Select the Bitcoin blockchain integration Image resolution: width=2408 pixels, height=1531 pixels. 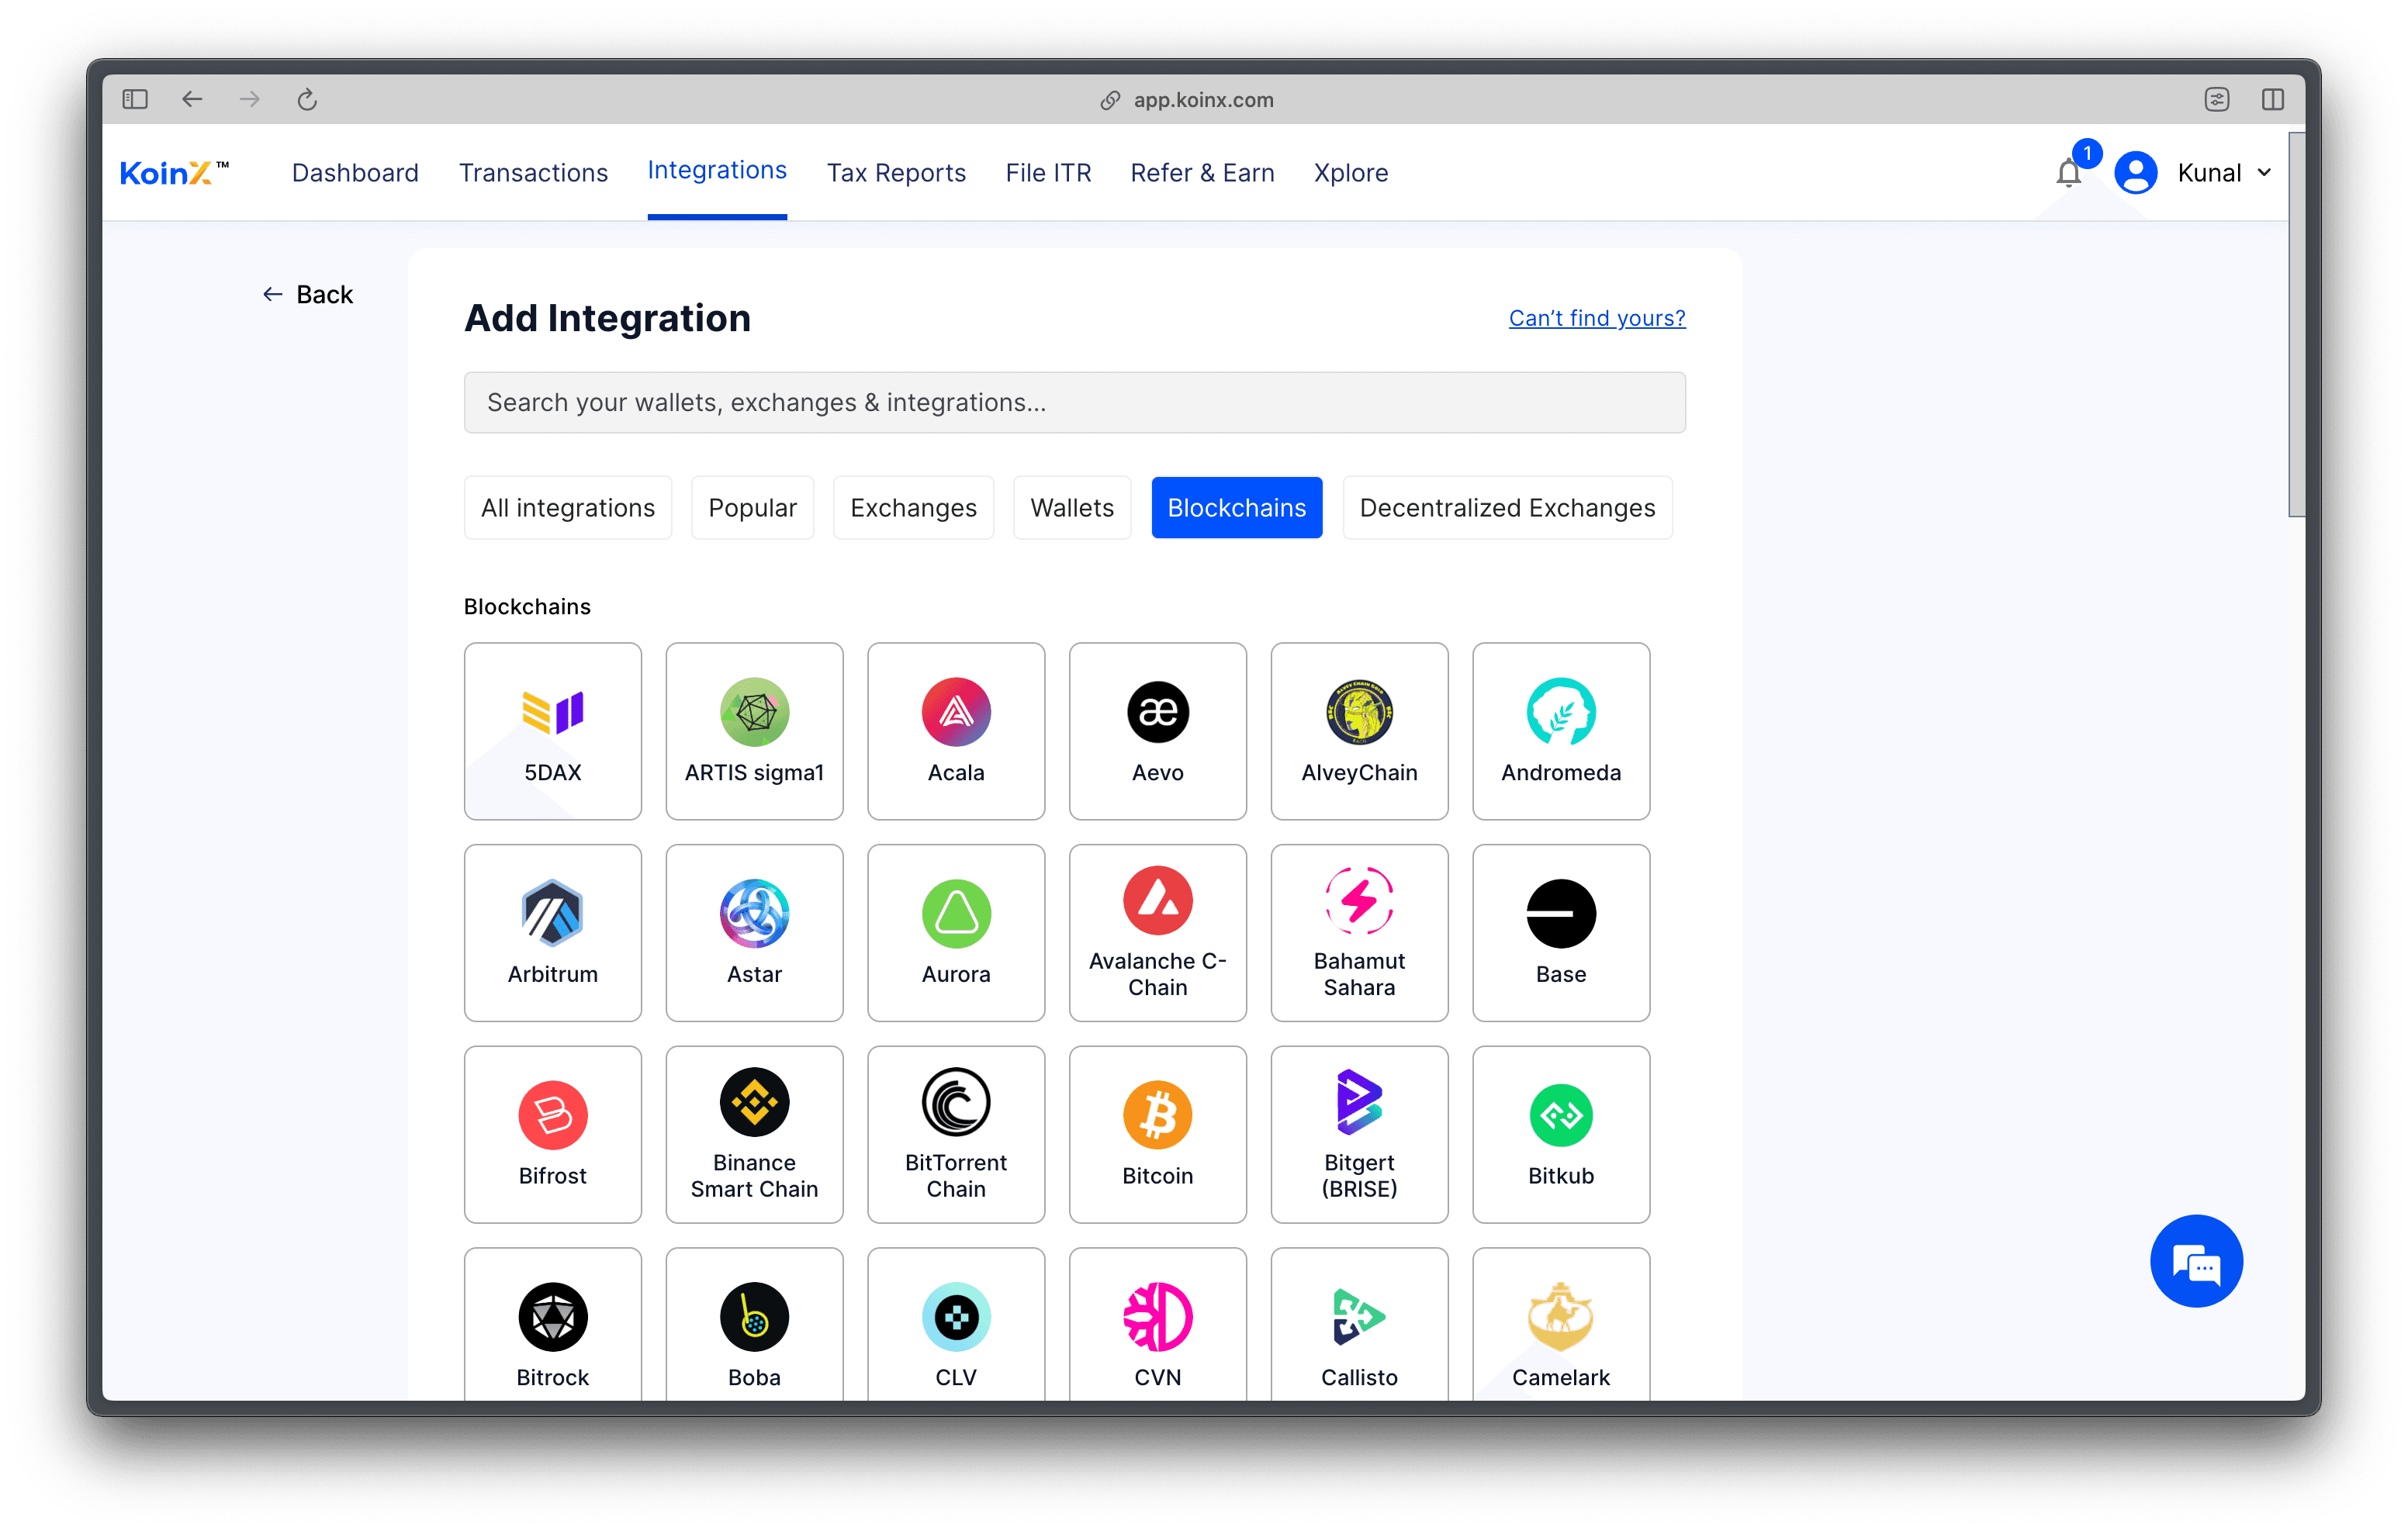click(1157, 1135)
